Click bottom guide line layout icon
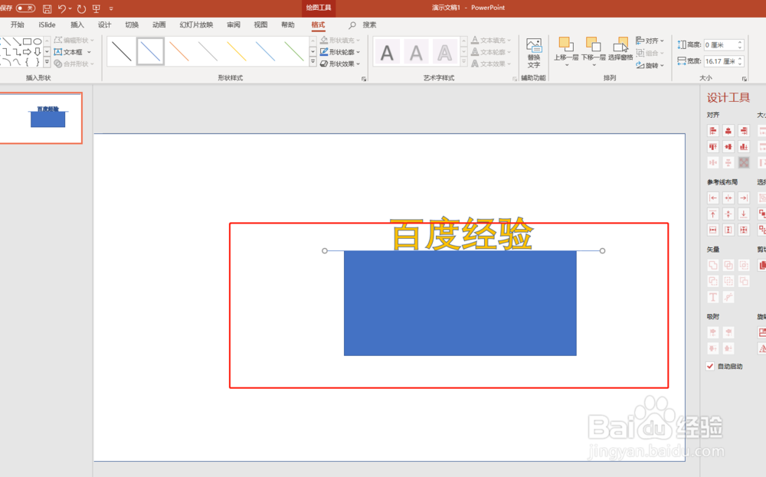This screenshot has width=766, height=477. (x=744, y=214)
